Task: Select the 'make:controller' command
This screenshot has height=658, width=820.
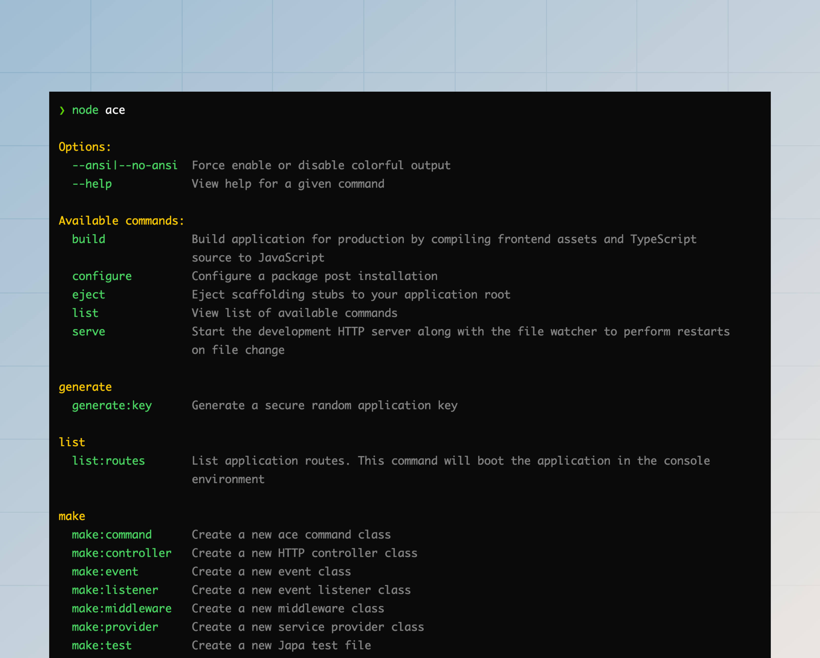Action: pyautogui.click(x=122, y=553)
